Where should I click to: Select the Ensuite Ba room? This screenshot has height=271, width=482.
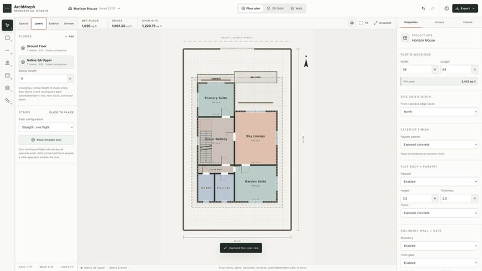[224, 188]
